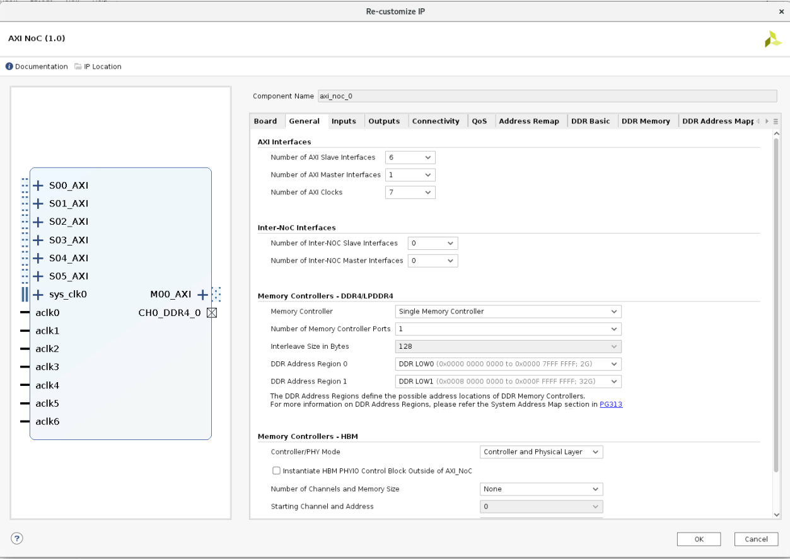Click the tab list menu icon
The image size is (790, 559).
[775, 121]
